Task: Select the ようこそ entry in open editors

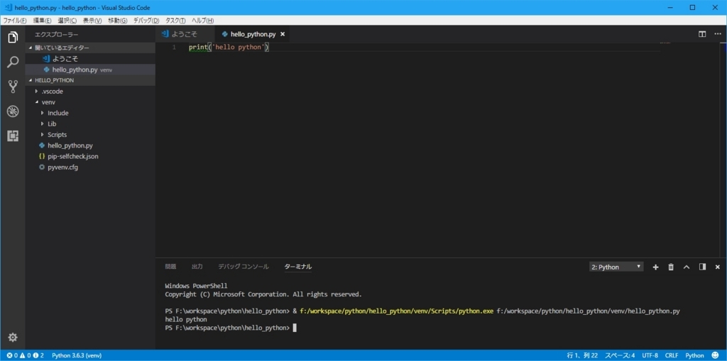Action: 90,59
